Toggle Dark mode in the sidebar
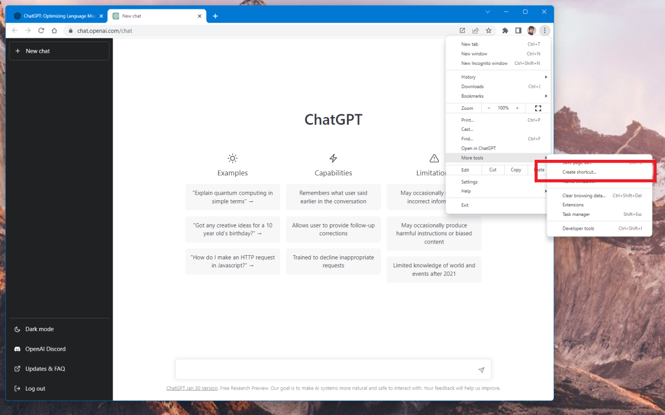The image size is (665, 415). tap(60, 329)
